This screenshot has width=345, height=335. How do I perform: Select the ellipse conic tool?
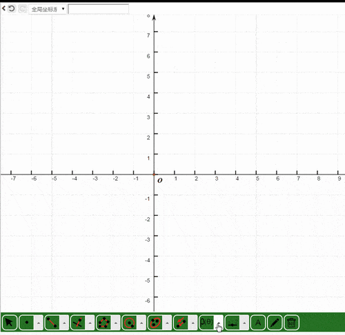tap(155, 323)
